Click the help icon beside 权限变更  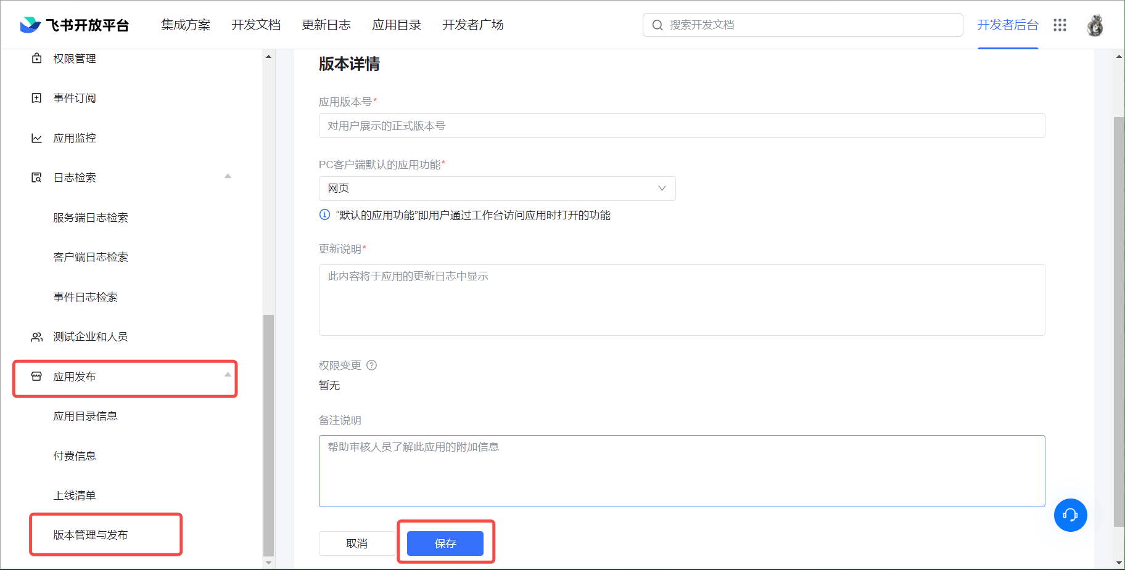[372, 365]
